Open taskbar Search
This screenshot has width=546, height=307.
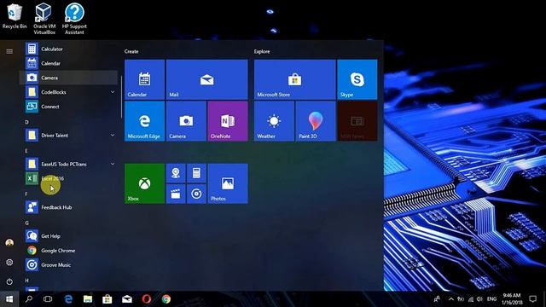29,299
